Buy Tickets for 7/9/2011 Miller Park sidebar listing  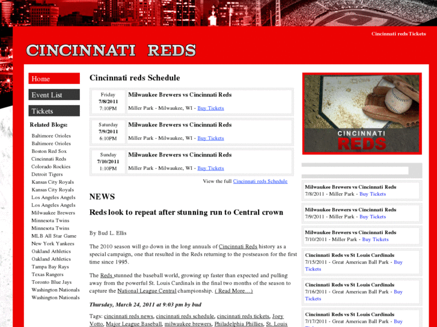click(x=373, y=217)
